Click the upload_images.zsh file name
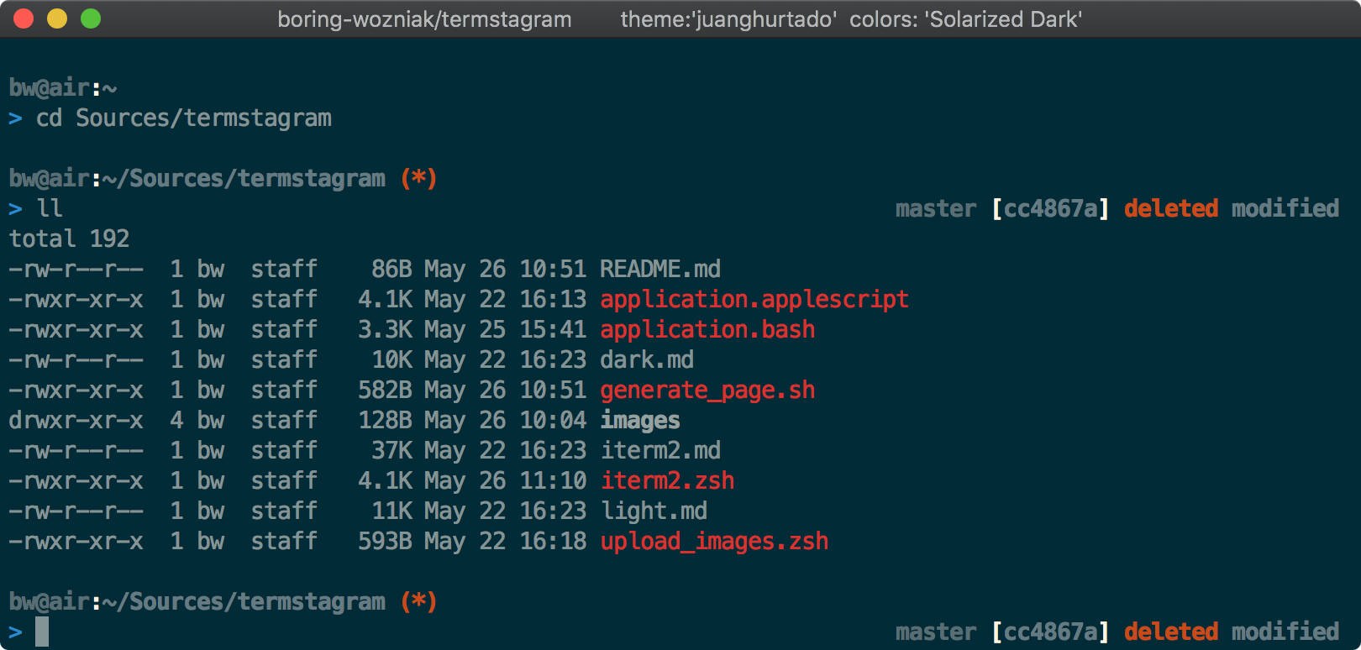This screenshot has height=650, width=1361. 713,541
